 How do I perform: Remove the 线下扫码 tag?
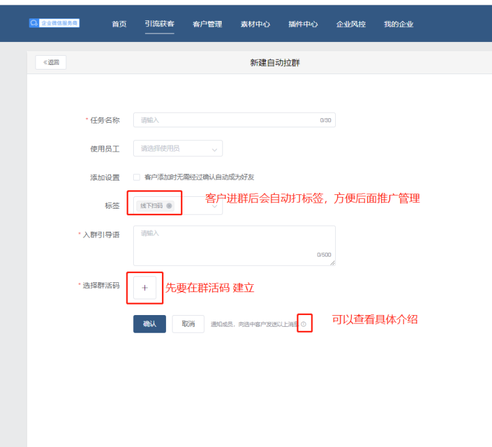[x=169, y=205]
